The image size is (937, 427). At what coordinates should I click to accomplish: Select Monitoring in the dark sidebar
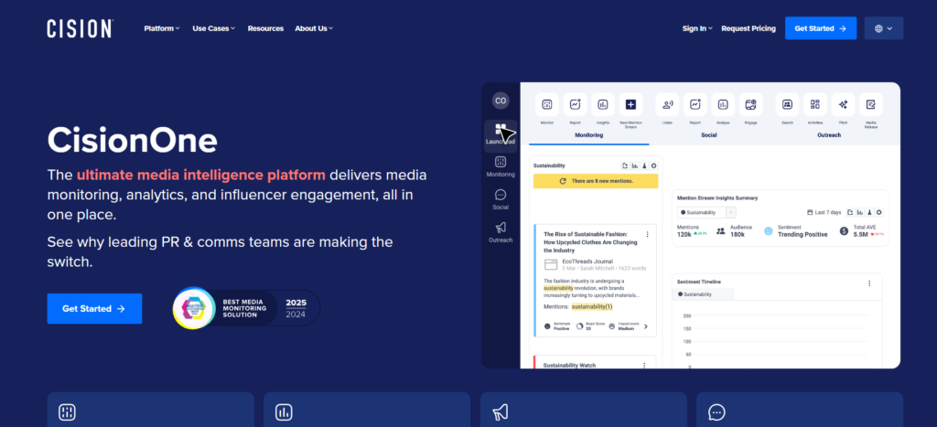[x=501, y=166]
